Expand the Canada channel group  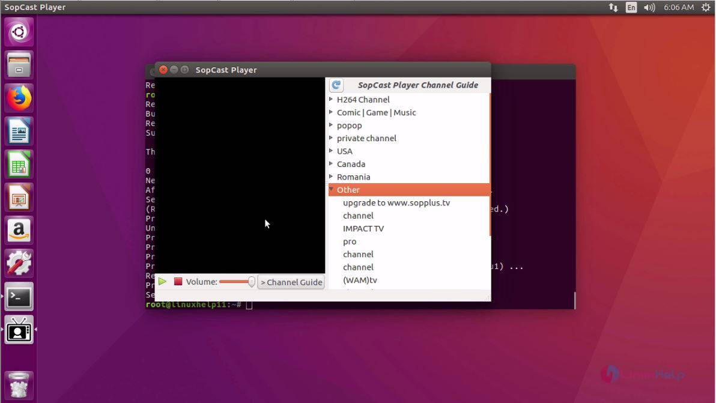331,163
